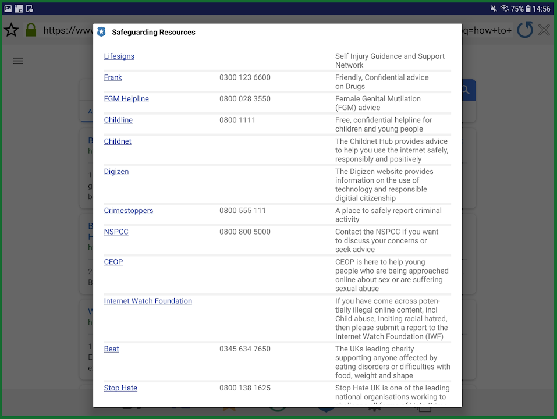
Task: Open the Lifesigns link
Action: [x=119, y=56]
